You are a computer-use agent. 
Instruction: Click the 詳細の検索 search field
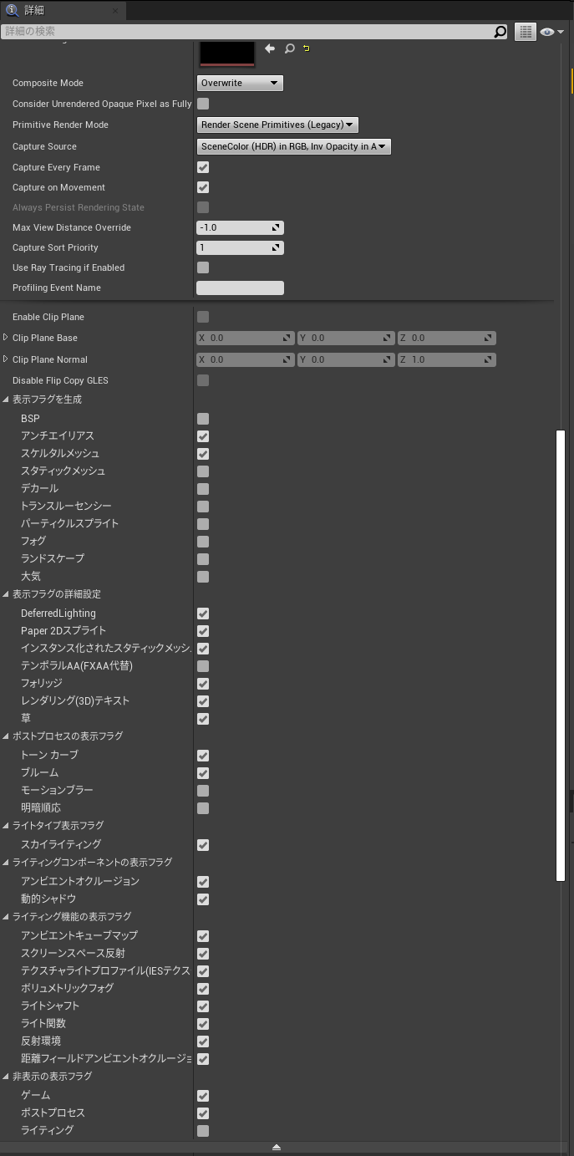246,32
